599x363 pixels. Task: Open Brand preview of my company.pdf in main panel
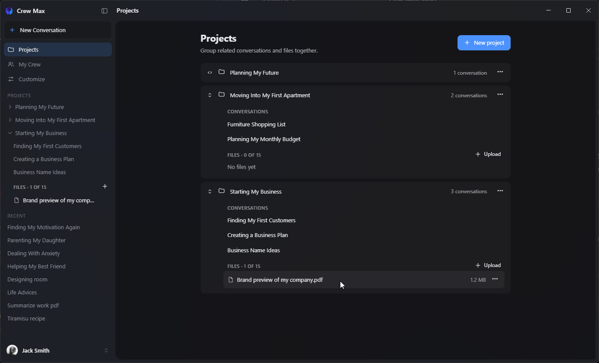pos(364,280)
